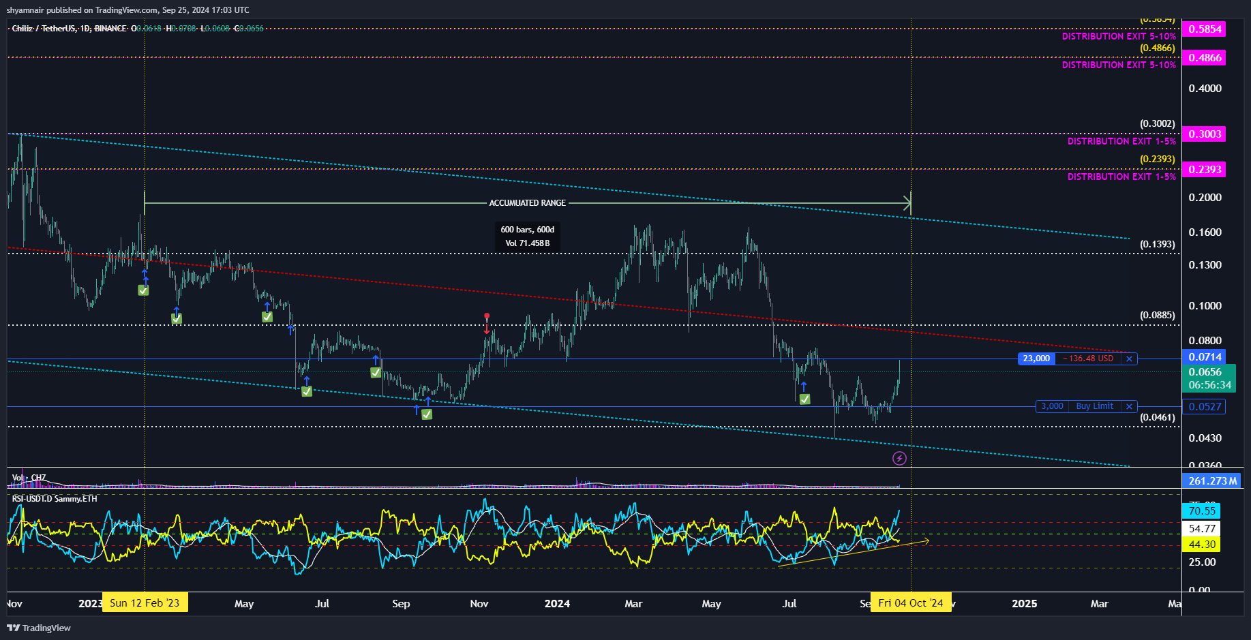Click DISTRIBUTION EXIT 1-5% label below (0.2393)
The height and width of the screenshot is (640, 1251).
pyautogui.click(x=1121, y=177)
